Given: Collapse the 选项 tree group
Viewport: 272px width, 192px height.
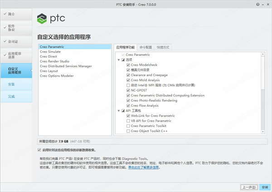Looking at the screenshot, I should click(x=119, y=60).
